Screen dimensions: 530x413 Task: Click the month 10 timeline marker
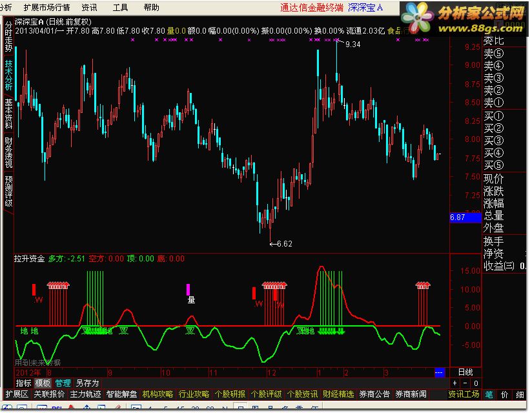click(165, 373)
